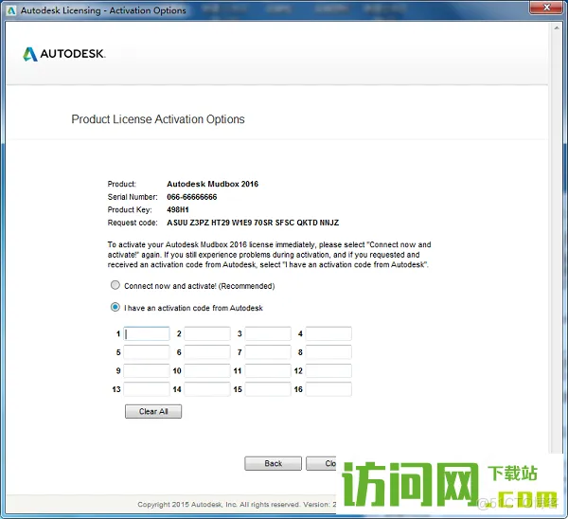Click activation code field 3
This screenshot has width=568, height=519.
(268, 333)
